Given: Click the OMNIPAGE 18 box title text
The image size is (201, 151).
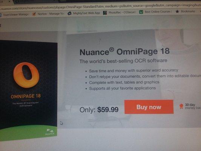Looking at the screenshot, I should 26,96.
